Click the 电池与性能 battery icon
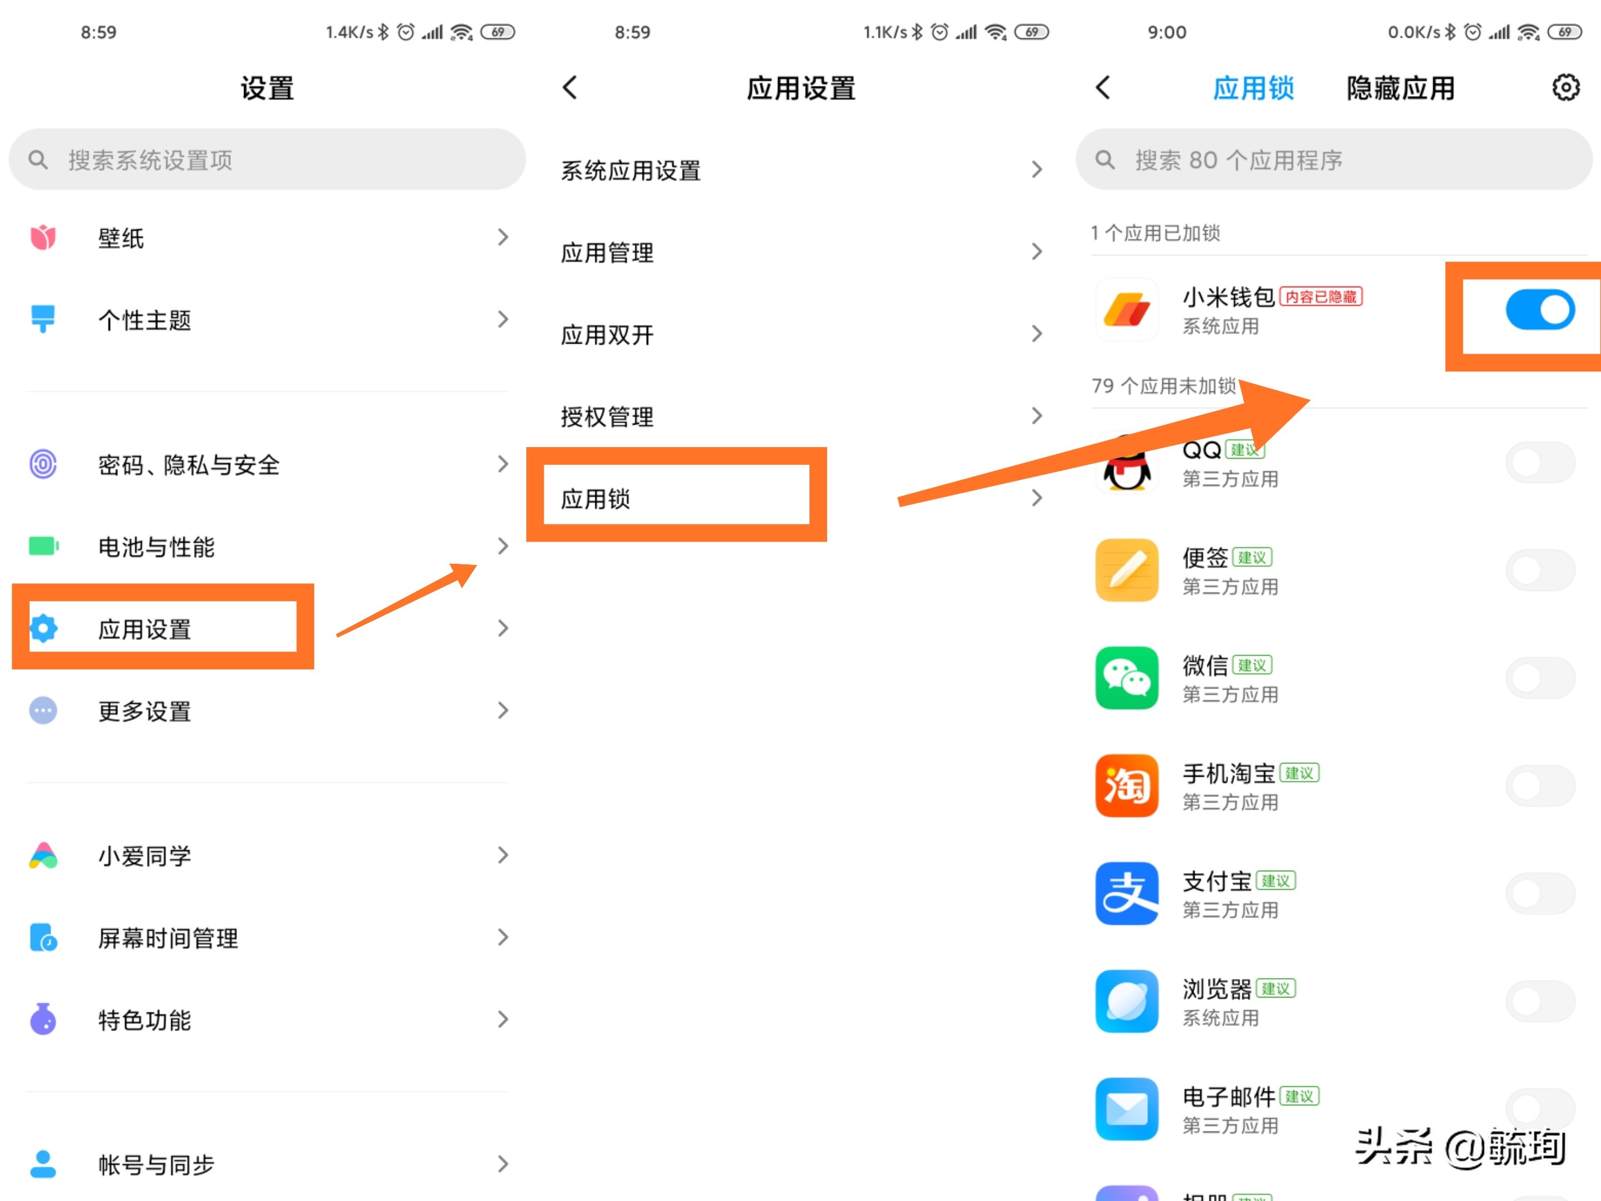This screenshot has height=1201, width=1601. point(43,547)
